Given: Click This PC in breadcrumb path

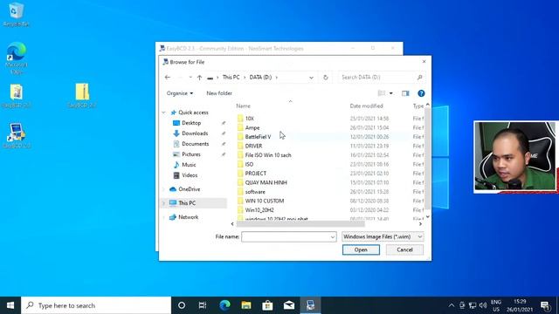Looking at the screenshot, I should click(231, 78).
